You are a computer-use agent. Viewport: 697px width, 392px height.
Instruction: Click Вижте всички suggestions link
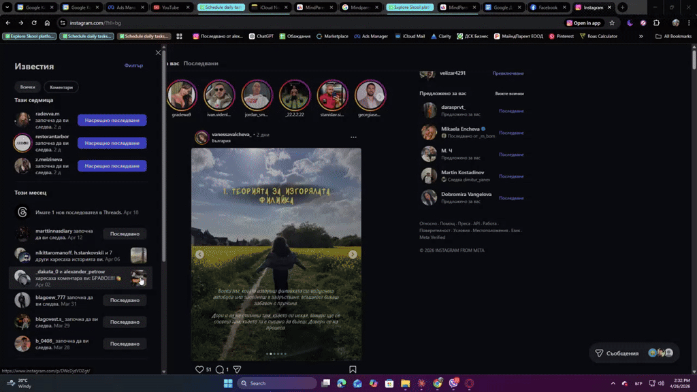[509, 94]
